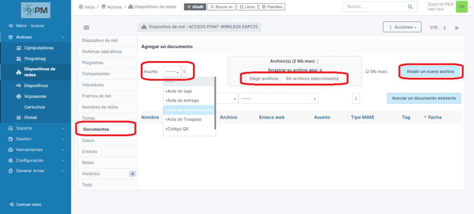Image resolution: width=474 pixels, height=214 pixels.
Task: Click the CP user avatar
Action: click(461, 7)
